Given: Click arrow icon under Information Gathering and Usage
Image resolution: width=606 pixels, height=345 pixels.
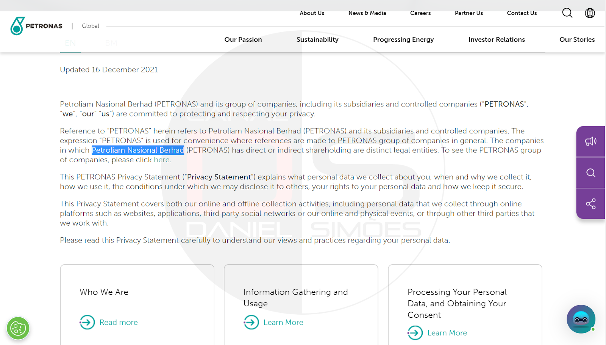Looking at the screenshot, I should 251,322.
